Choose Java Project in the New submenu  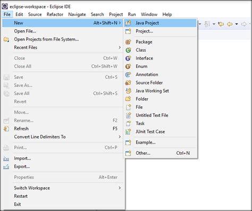click(161, 23)
